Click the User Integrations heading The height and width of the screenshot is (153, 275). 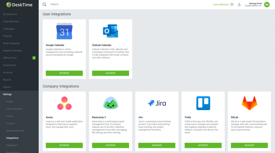pyautogui.click(x=57, y=14)
